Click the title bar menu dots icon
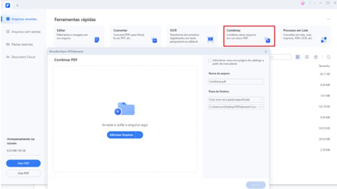Image resolution: width=337 pixels, height=189 pixels. [310, 3]
